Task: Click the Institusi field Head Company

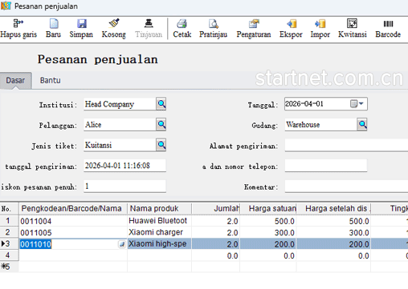Action: pos(120,104)
